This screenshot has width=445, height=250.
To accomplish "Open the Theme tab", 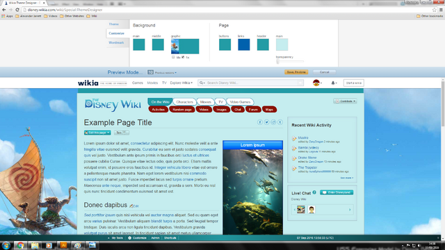I will pos(113,24).
